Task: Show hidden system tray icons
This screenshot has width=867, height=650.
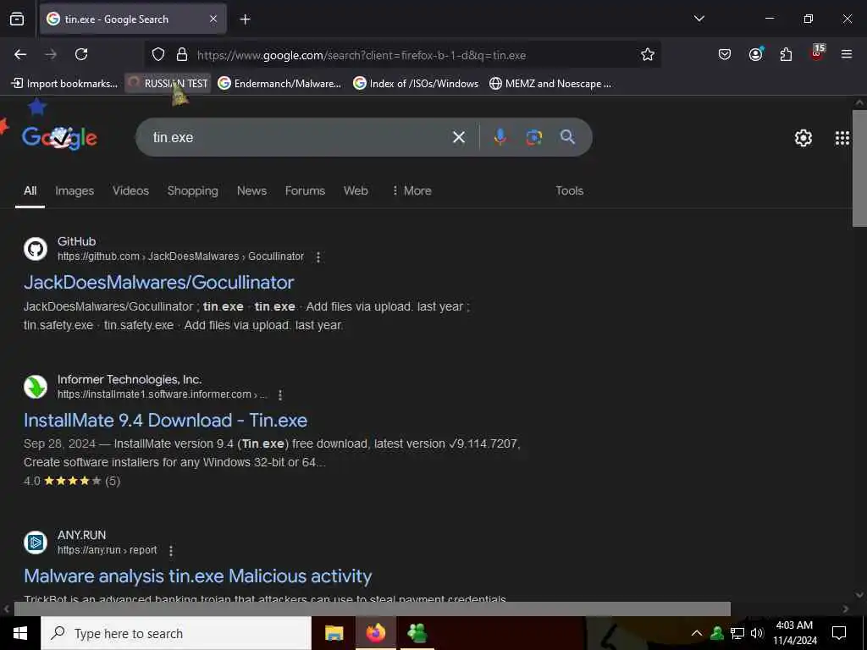Action: click(x=697, y=633)
